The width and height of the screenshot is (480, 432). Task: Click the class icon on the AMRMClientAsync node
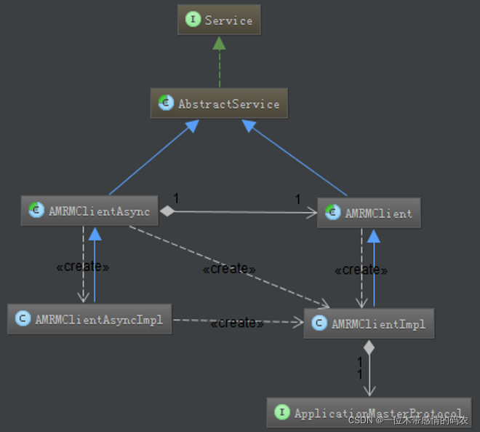36,211
